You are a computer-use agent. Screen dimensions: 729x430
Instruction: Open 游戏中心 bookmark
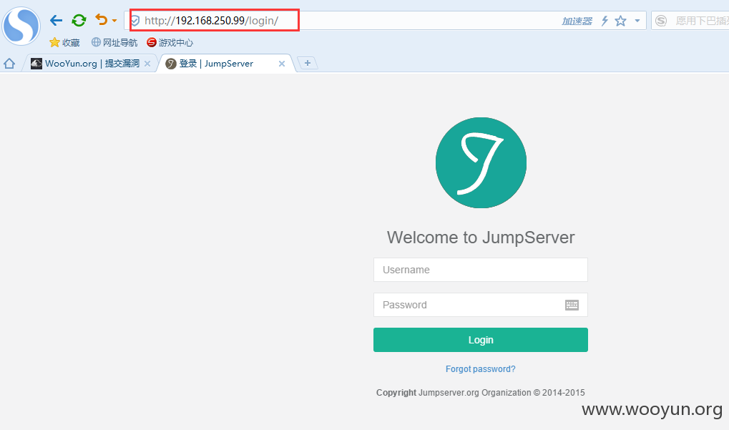click(x=170, y=43)
